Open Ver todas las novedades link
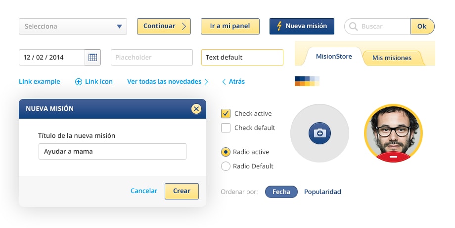The width and height of the screenshot is (455, 228). coord(167,82)
